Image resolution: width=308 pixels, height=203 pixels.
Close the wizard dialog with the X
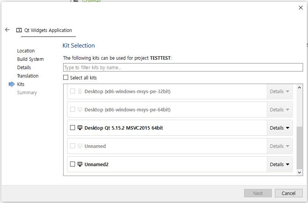coord(301,8)
